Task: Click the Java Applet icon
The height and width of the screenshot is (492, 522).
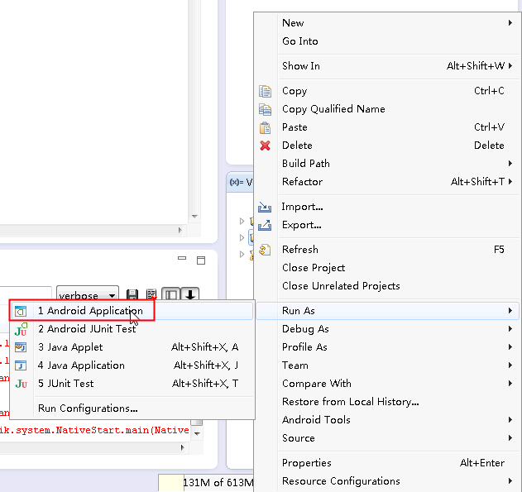Action: pyautogui.click(x=21, y=347)
